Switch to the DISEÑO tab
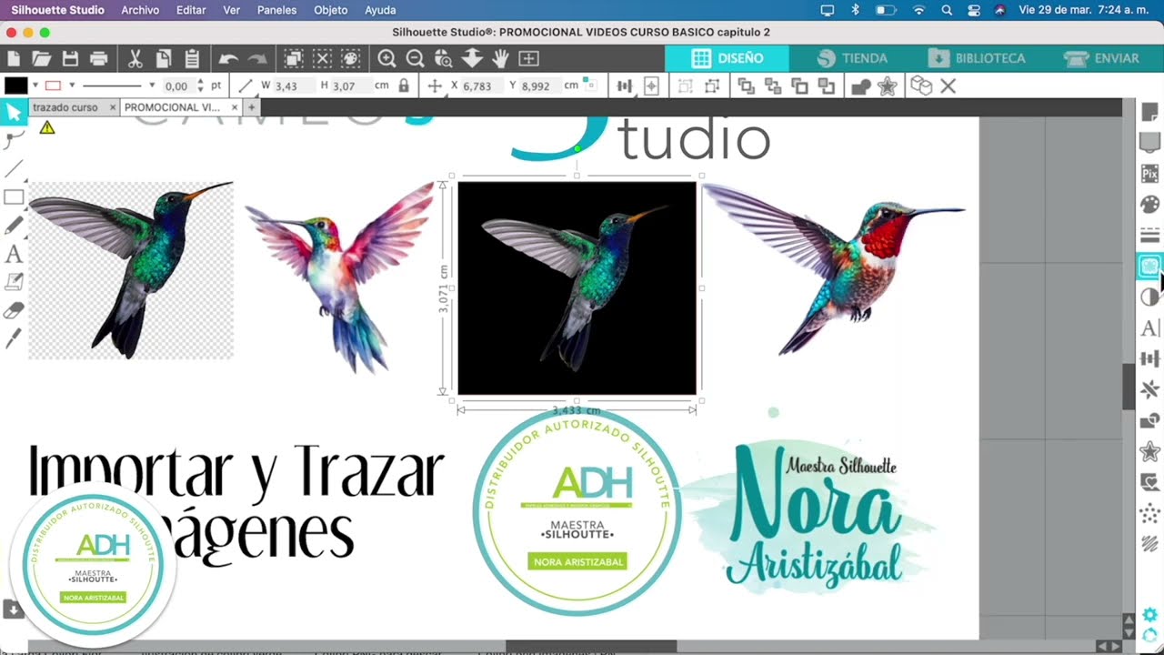 727,58
